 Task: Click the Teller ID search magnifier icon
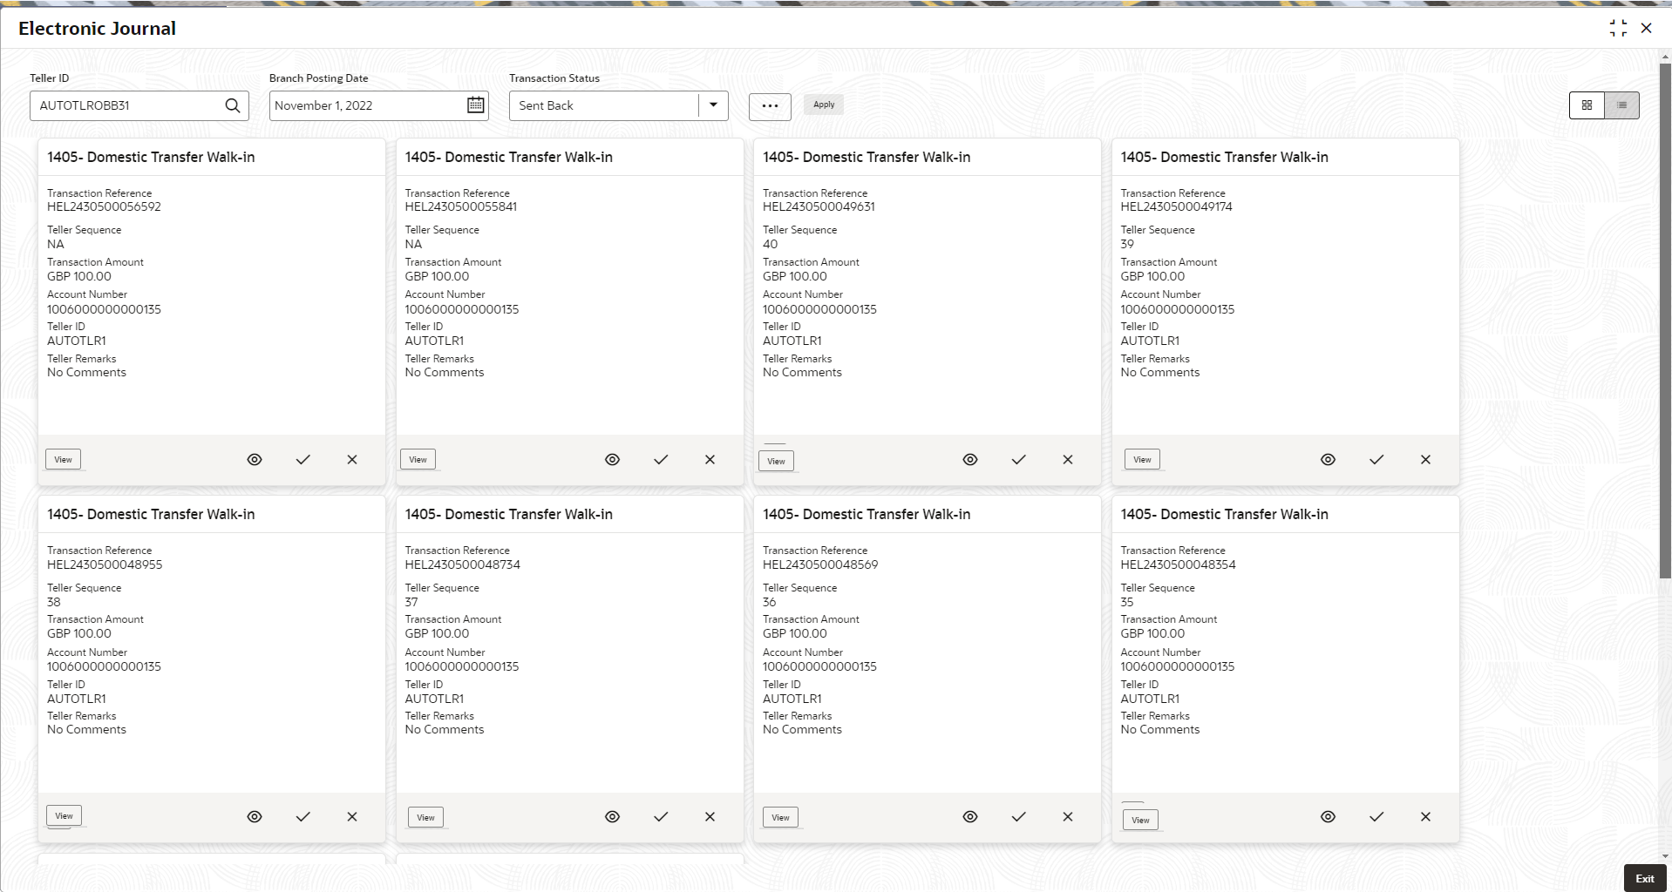click(x=233, y=105)
